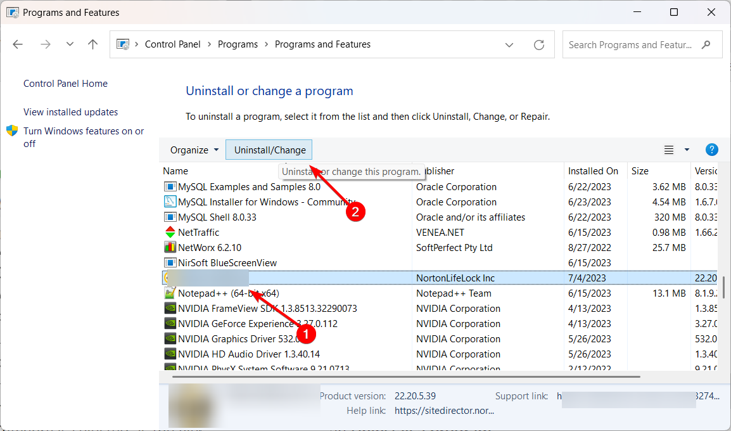Click the sitedirector help link
Image resolution: width=731 pixels, height=431 pixels.
444,411
